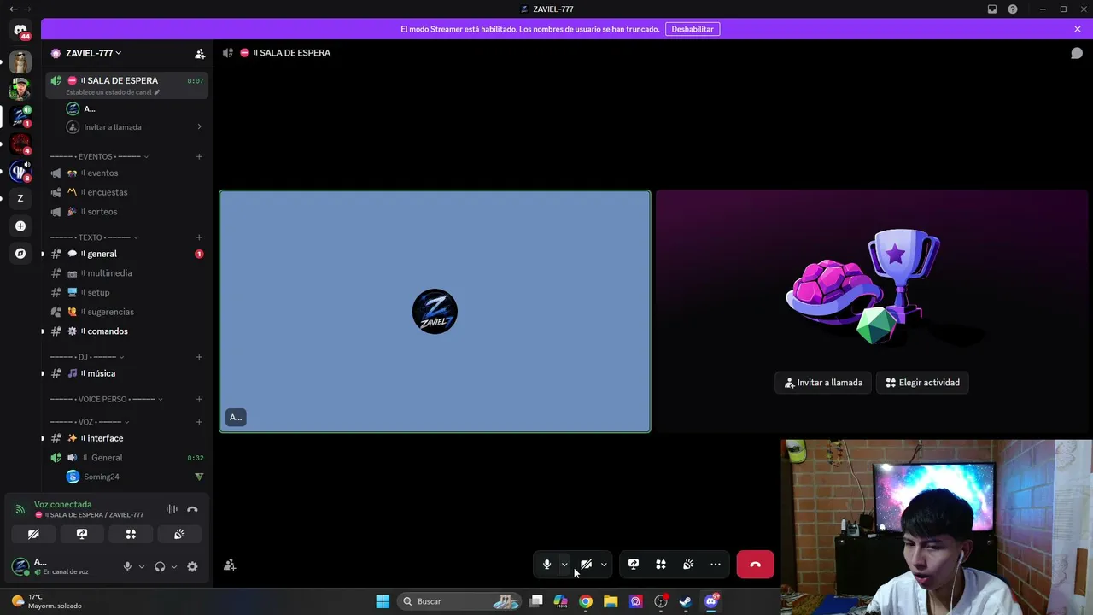Open the general text channel

click(126, 254)
